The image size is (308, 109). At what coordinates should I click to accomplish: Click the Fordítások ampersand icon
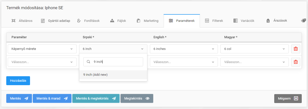(79, 21)
